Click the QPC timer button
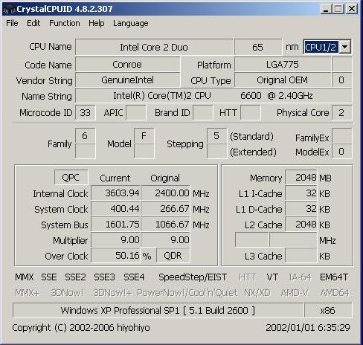Image resolution: width=363 pixels, height=345 pixels. pos(71,178)
